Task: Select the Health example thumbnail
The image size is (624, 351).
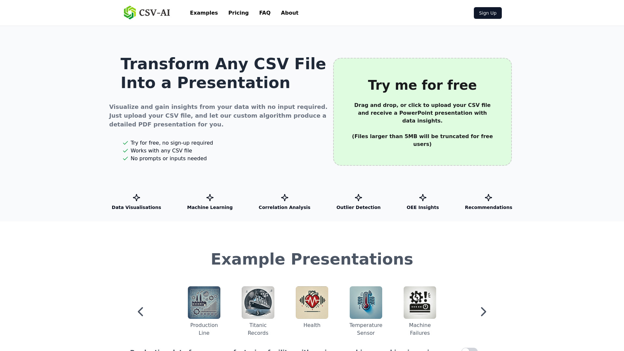Action: coord(312,302)
